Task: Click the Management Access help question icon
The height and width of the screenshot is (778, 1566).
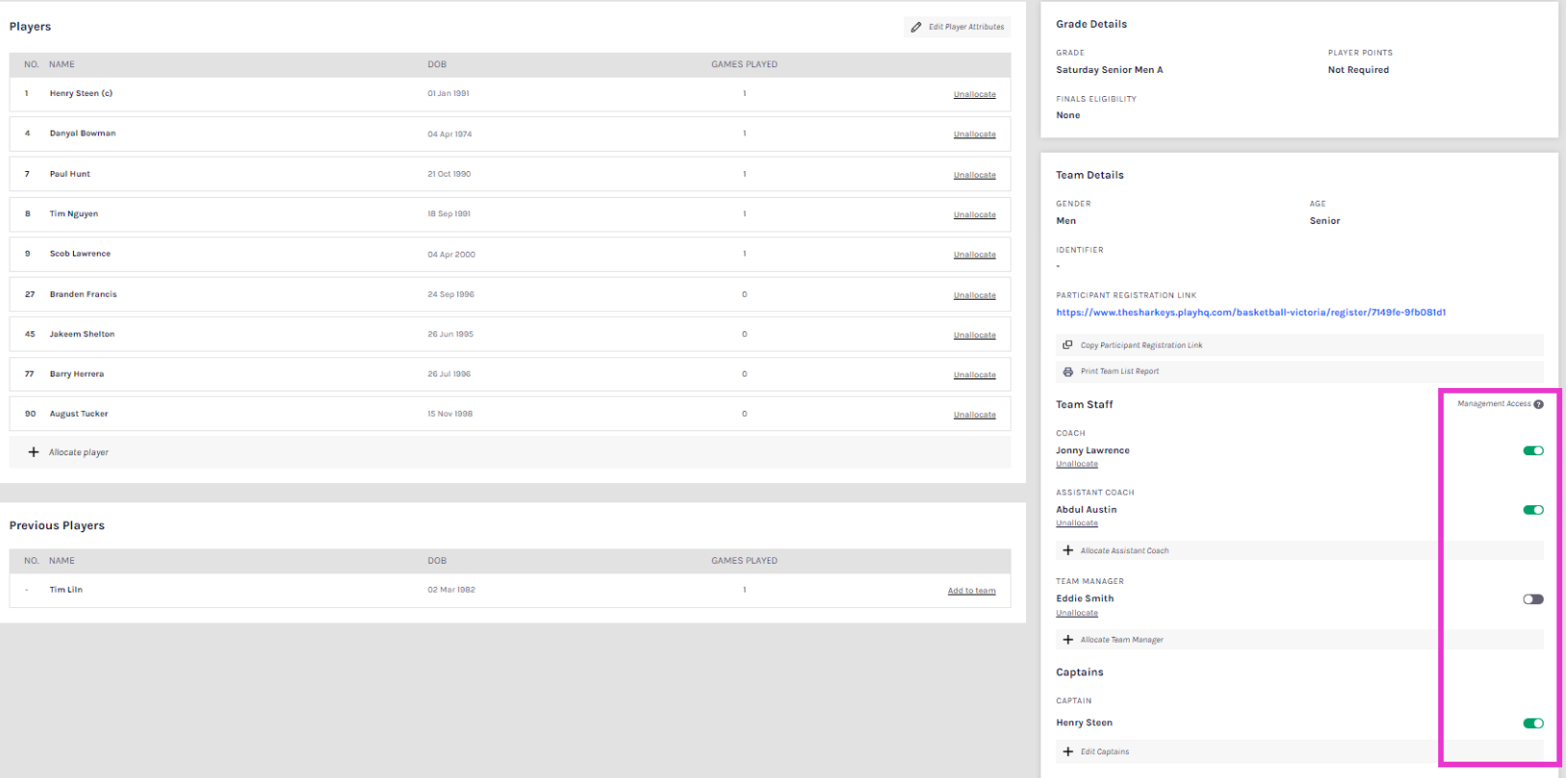Action: pos(1538,404)
